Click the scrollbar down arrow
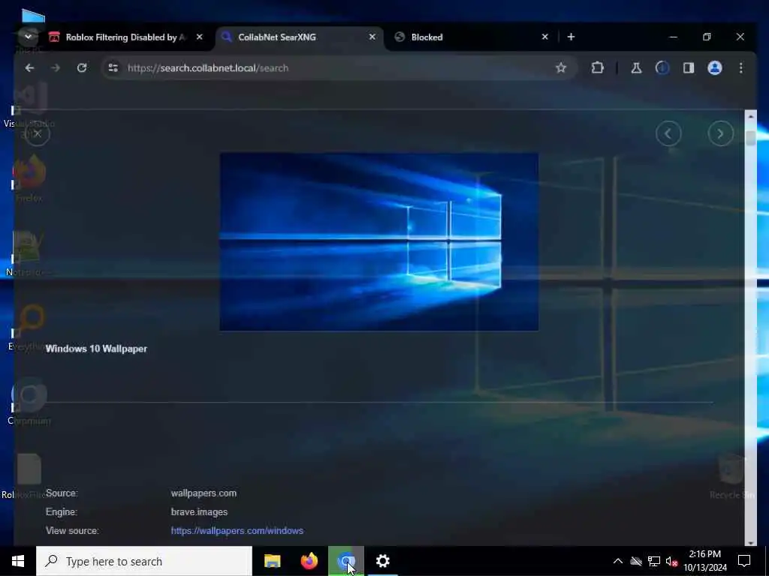The image size is (769, 576). click(x=751, y=543)
